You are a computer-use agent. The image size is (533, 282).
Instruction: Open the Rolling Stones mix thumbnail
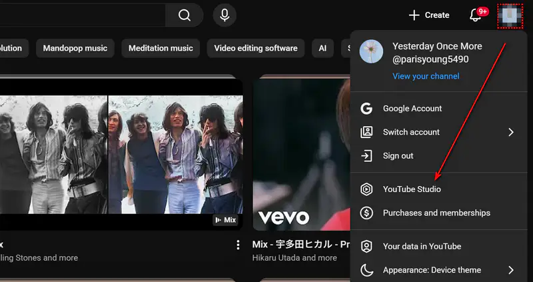coord(120,152)
